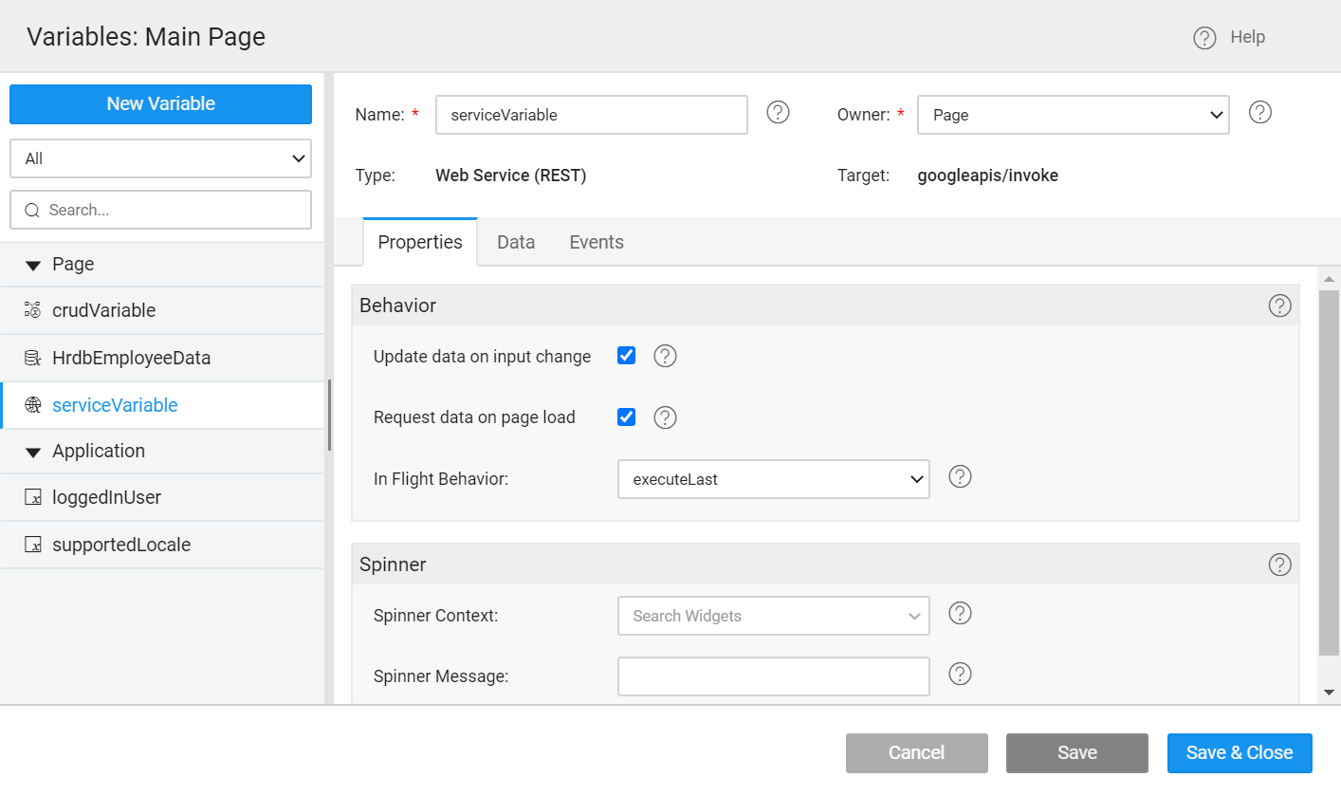Click the help icon next to Name field
The image size is (1341, 796).
(778, 113)
